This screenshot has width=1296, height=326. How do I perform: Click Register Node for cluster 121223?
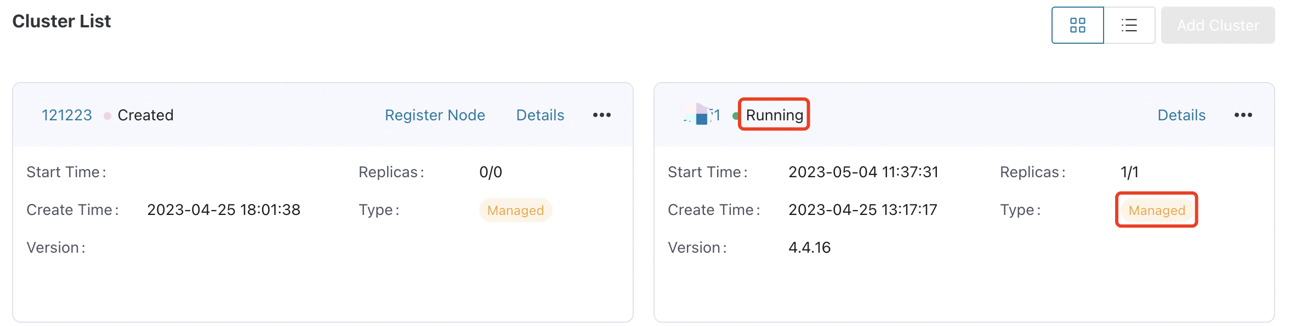point(435,115)
